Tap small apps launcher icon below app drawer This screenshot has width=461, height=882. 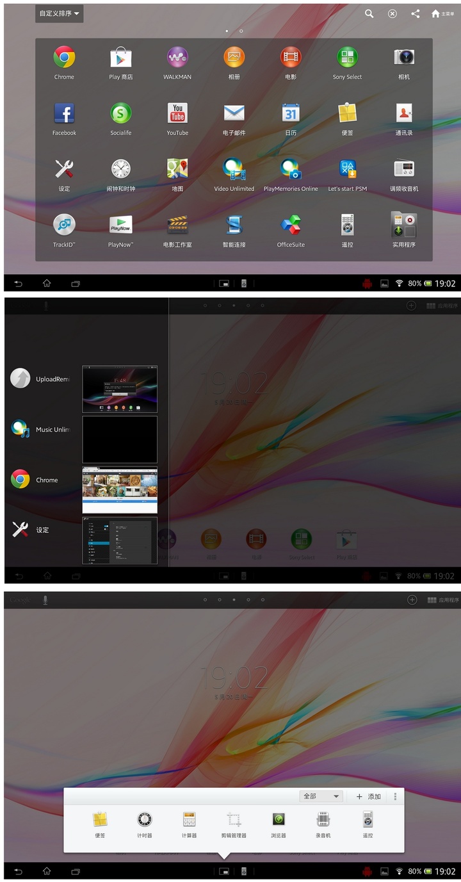coord(224,283)
